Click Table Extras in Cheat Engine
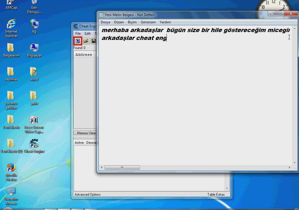The width and height of the screenshot is (299, 210). (216, 194)
